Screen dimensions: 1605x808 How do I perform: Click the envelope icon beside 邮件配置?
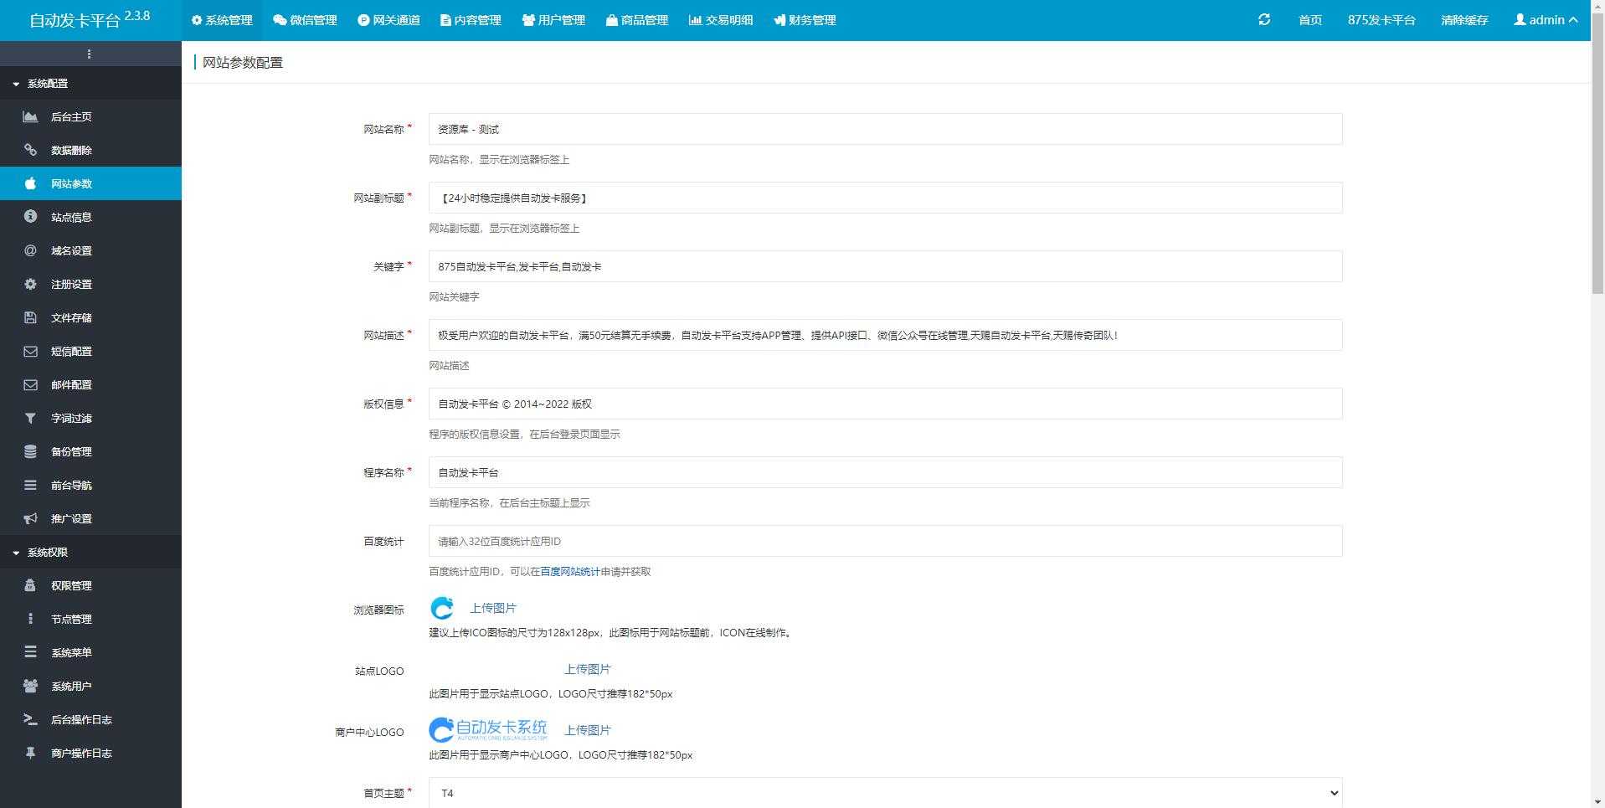point(30,384)
